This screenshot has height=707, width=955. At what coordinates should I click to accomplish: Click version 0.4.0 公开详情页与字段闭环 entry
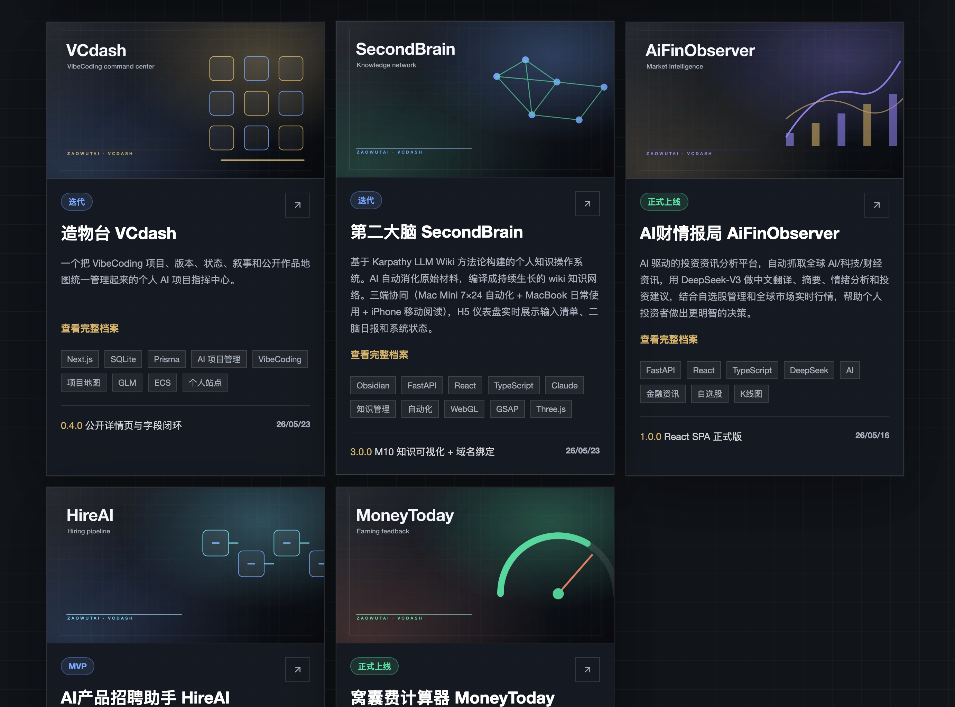tap(121, 425)
